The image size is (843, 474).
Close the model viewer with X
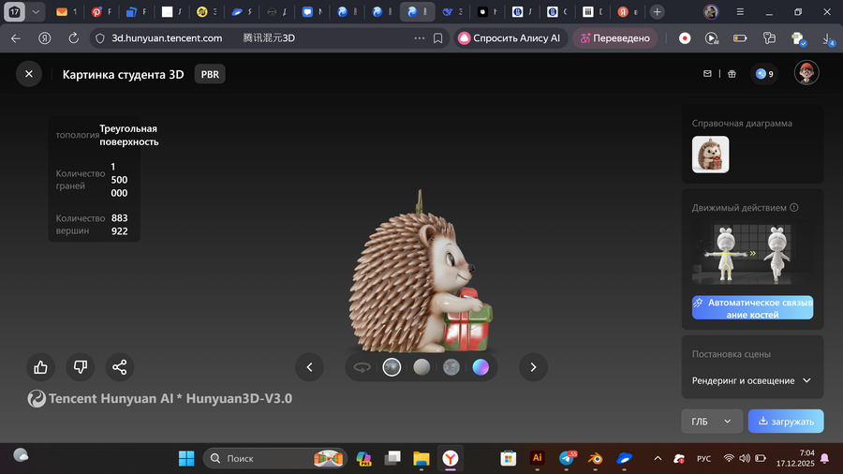pos(29,74)
